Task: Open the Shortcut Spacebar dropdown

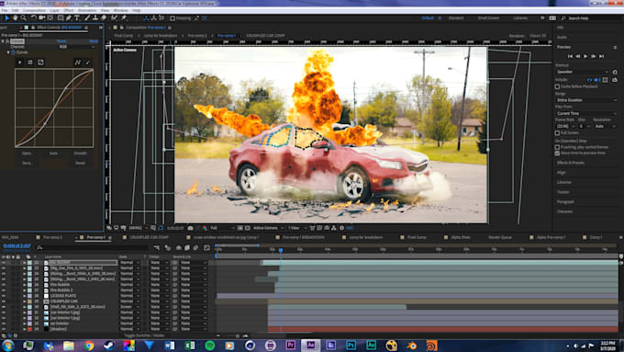Action: (582, 72)
